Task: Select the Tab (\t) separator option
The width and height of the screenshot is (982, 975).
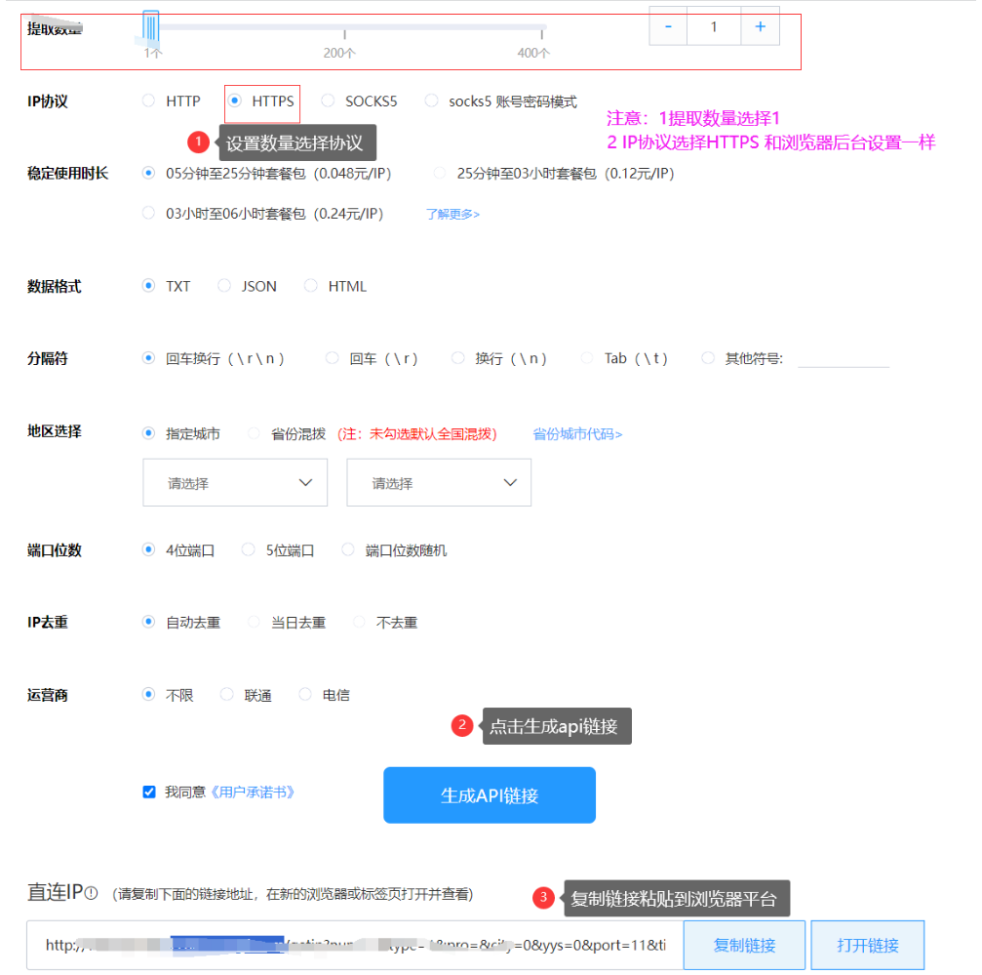Action: tap(587, 358)
